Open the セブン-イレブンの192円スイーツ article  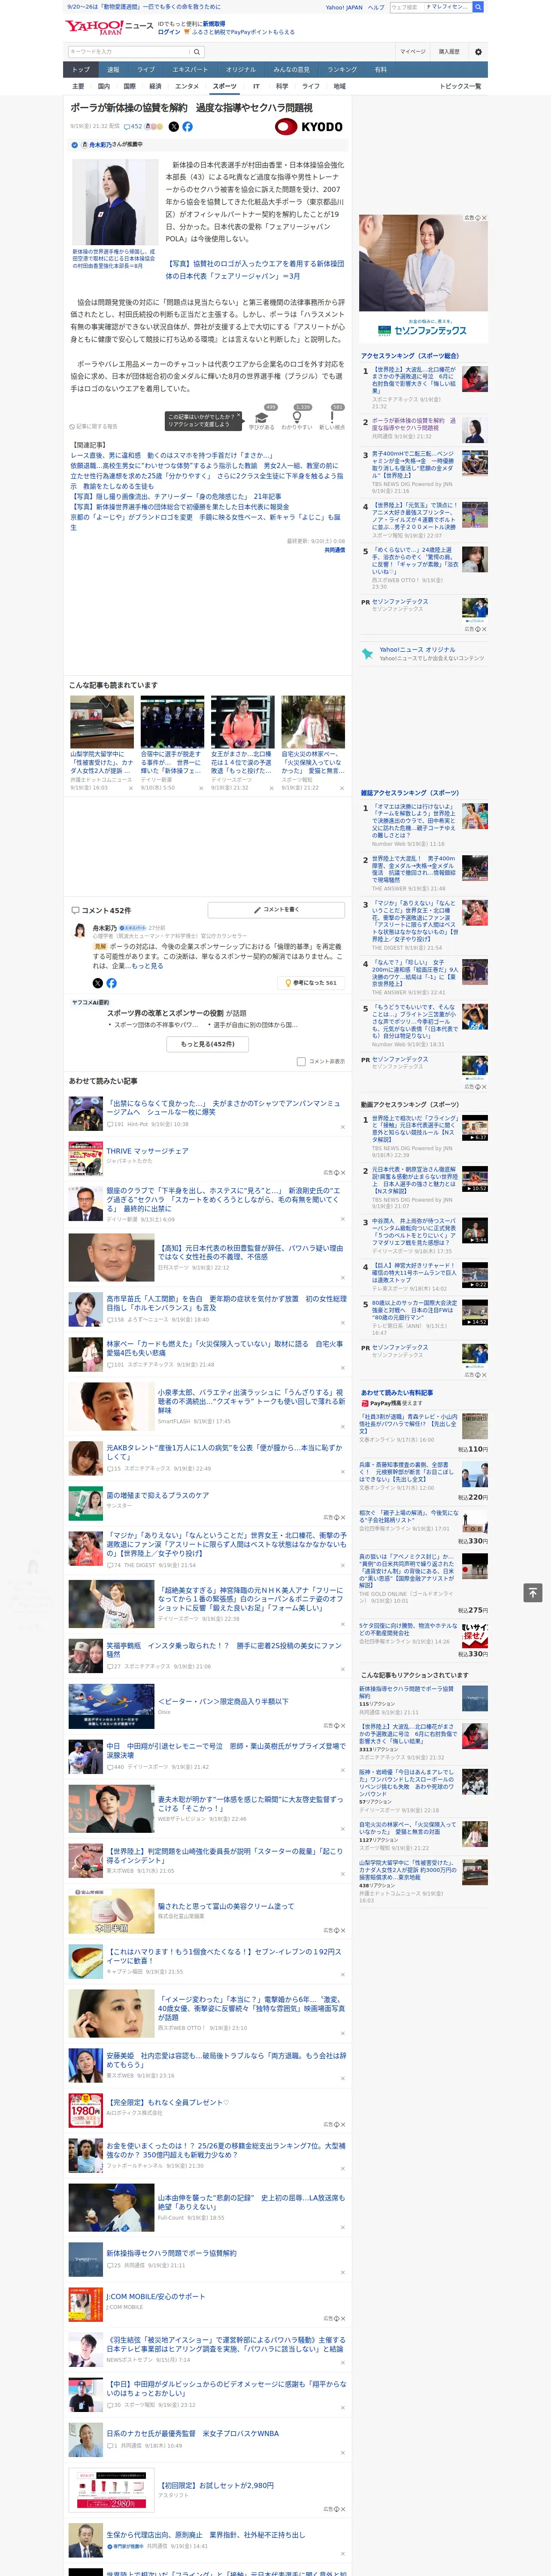tap(224, 1956)
